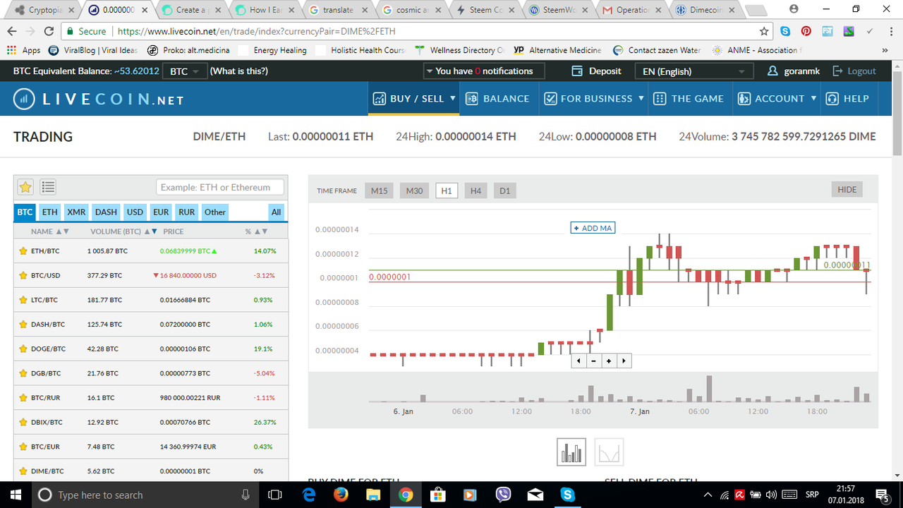Click the Windows taskbar search box
This screenshot has height=508, width=903.
145,495
